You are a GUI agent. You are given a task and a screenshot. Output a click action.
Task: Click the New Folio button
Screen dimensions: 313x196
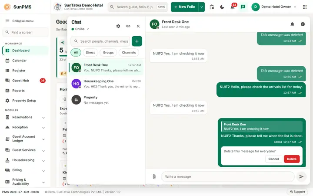click(185, 7)
